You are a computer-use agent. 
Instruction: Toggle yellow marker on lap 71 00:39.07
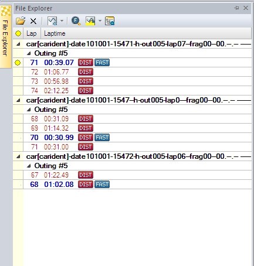pos(18,63)
